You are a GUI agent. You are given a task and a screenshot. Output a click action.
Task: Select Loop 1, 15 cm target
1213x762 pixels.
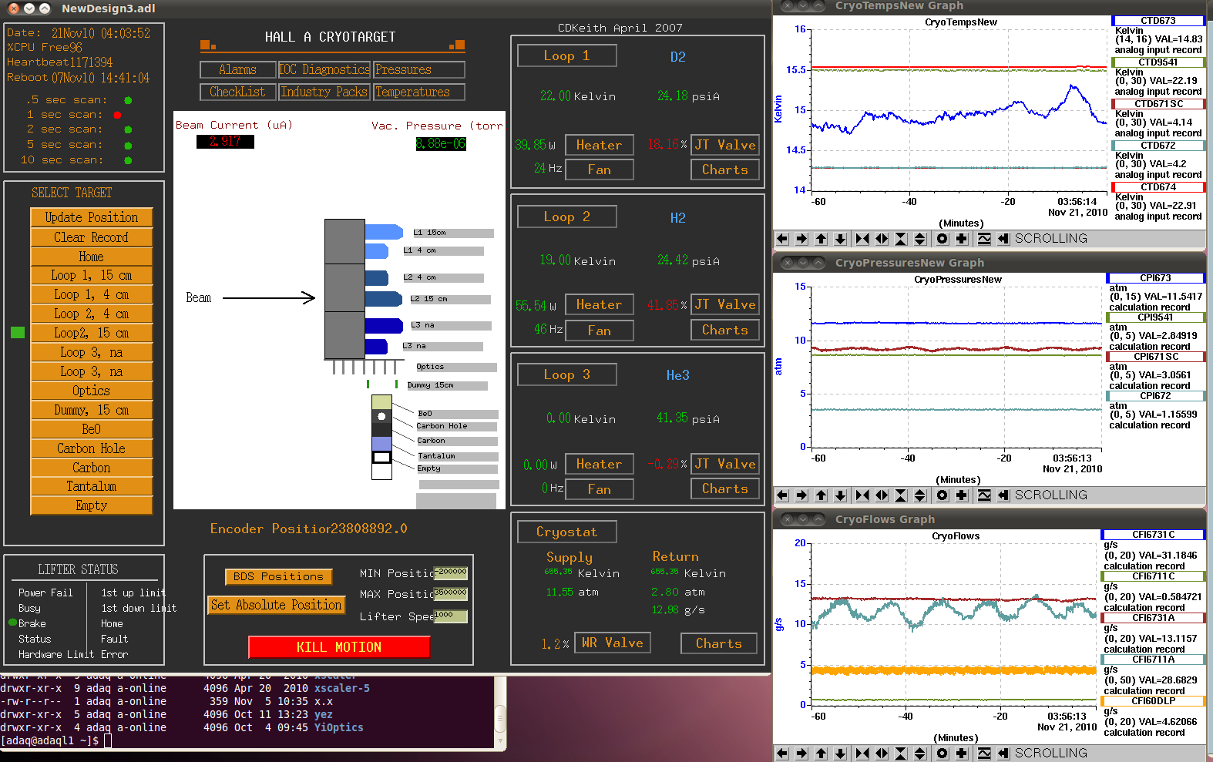(x=92, y=276)
